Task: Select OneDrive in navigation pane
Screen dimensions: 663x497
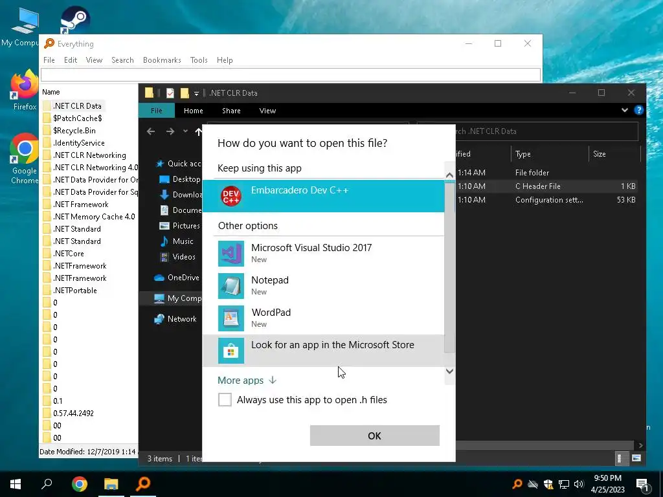Action: click(x=177, y=278)
